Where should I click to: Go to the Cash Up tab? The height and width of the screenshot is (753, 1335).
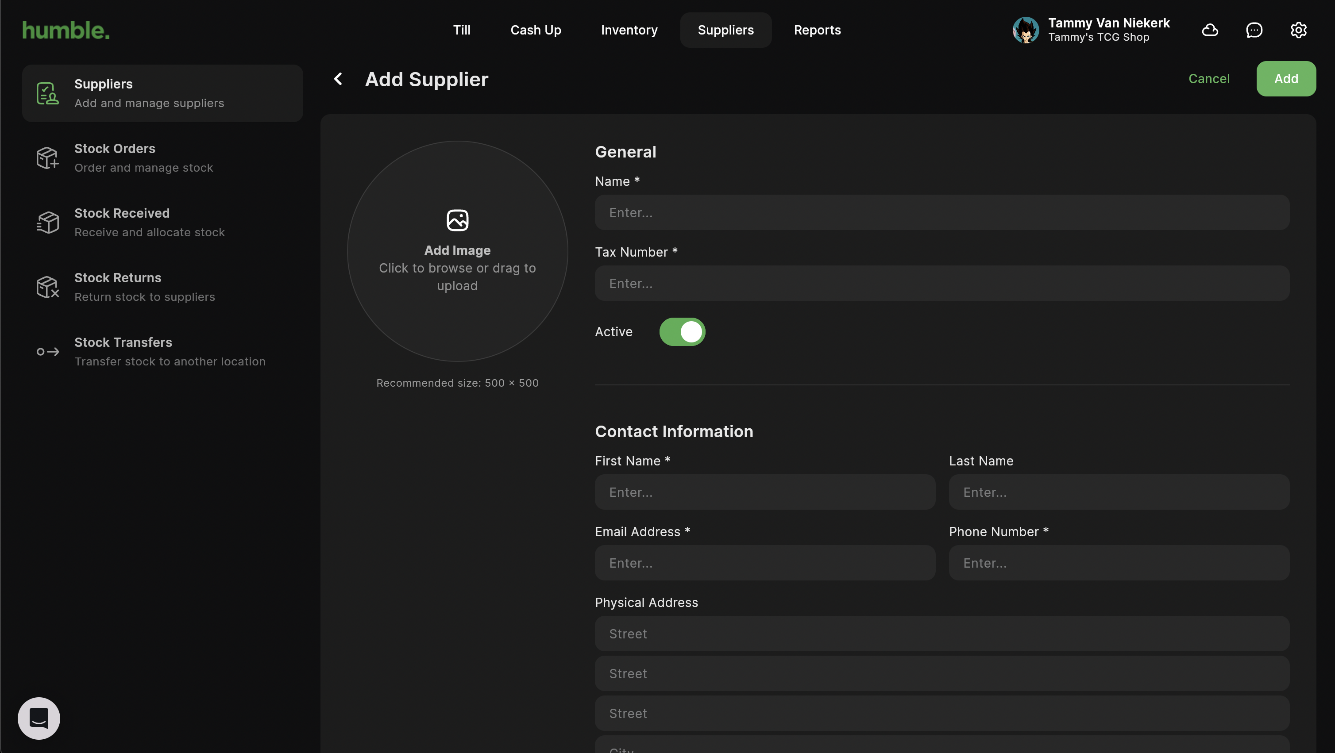[535, 30]
